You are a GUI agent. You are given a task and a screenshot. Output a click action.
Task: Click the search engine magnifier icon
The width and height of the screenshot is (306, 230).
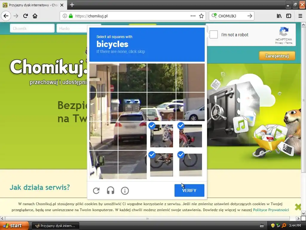tap(214, 16)
